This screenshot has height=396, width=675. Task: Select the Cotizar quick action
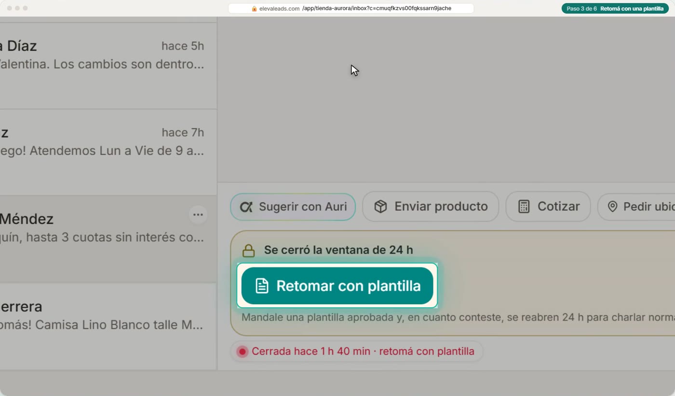coord(548,207)
